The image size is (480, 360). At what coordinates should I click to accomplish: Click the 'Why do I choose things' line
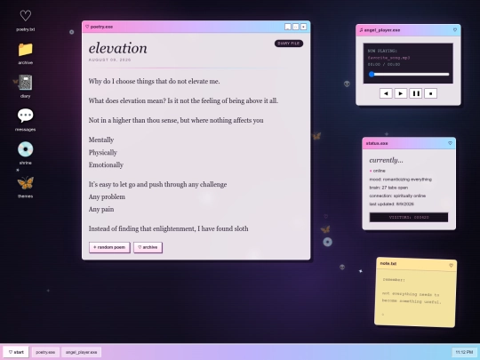click(154, 81)
